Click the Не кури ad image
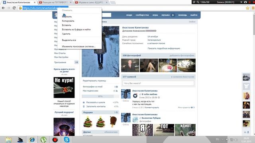This screenshot has height=143, width=255. 64,87
